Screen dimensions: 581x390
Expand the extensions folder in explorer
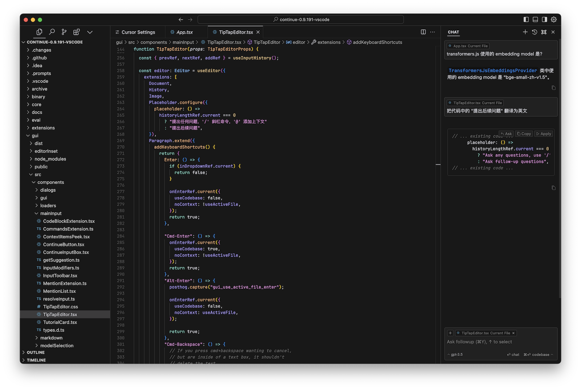pos(43,128)
